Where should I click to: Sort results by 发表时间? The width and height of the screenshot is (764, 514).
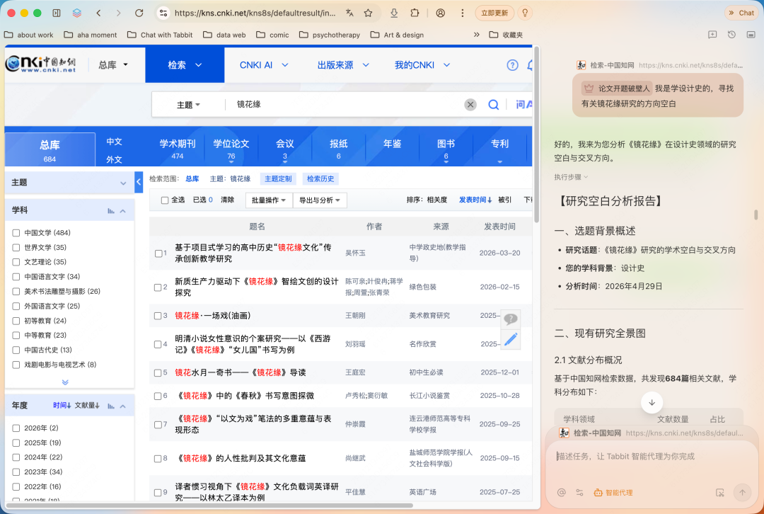coord(475,200)
